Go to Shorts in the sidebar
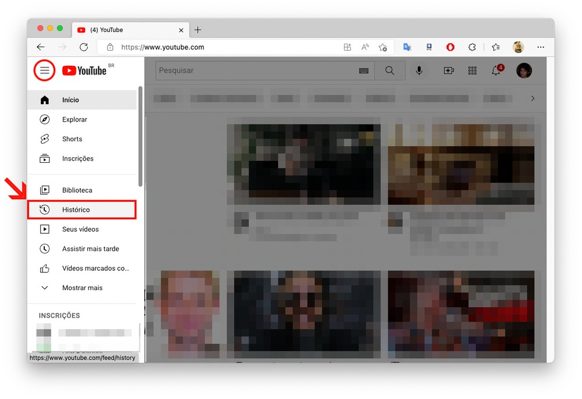Image resolution: width=582 pixels, height=399 pixels. point(72,139)
